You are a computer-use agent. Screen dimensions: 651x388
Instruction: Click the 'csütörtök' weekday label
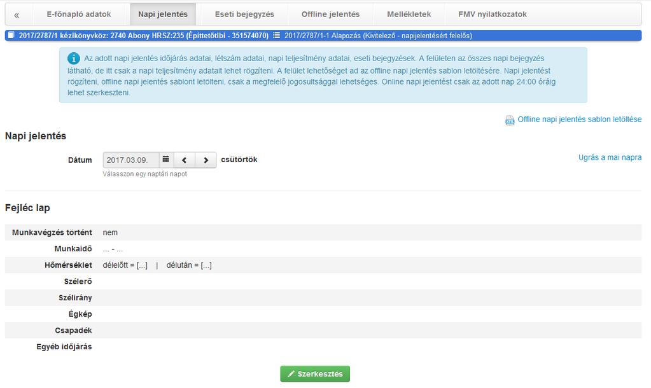239,160
